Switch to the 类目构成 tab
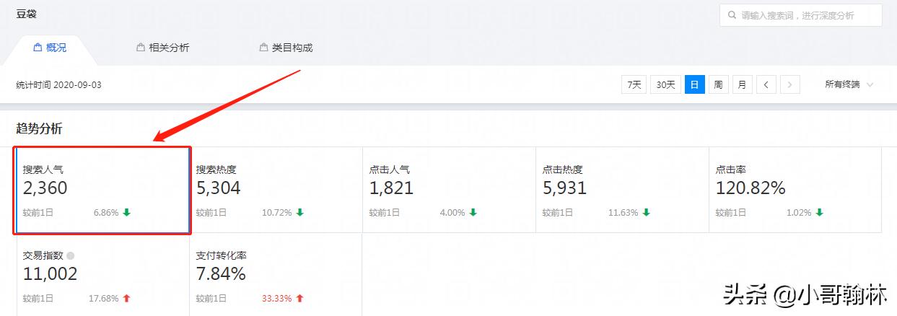 [286, 48]
